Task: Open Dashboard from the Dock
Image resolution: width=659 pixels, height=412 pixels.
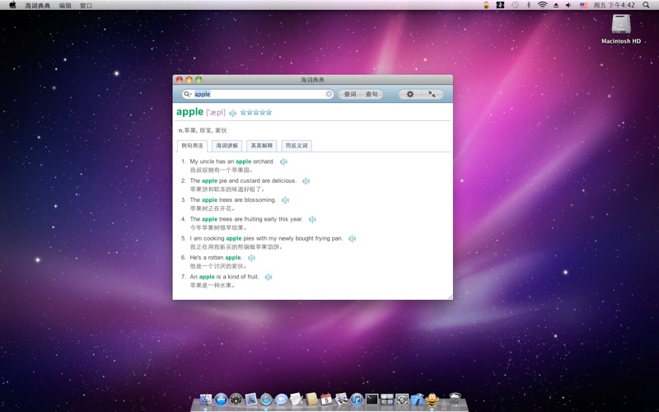Action: tap(236, 400)
